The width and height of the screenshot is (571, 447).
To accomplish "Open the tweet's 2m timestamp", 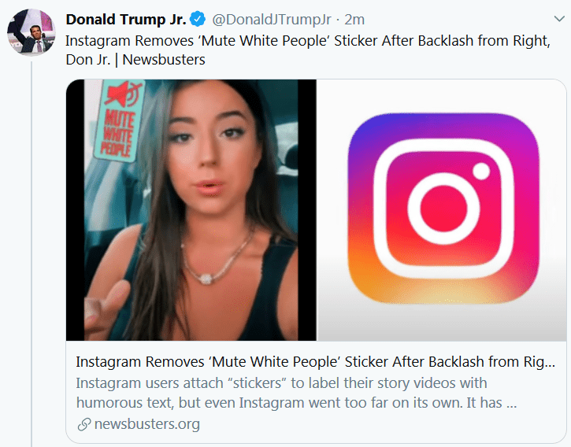I will tap(354, 19).
